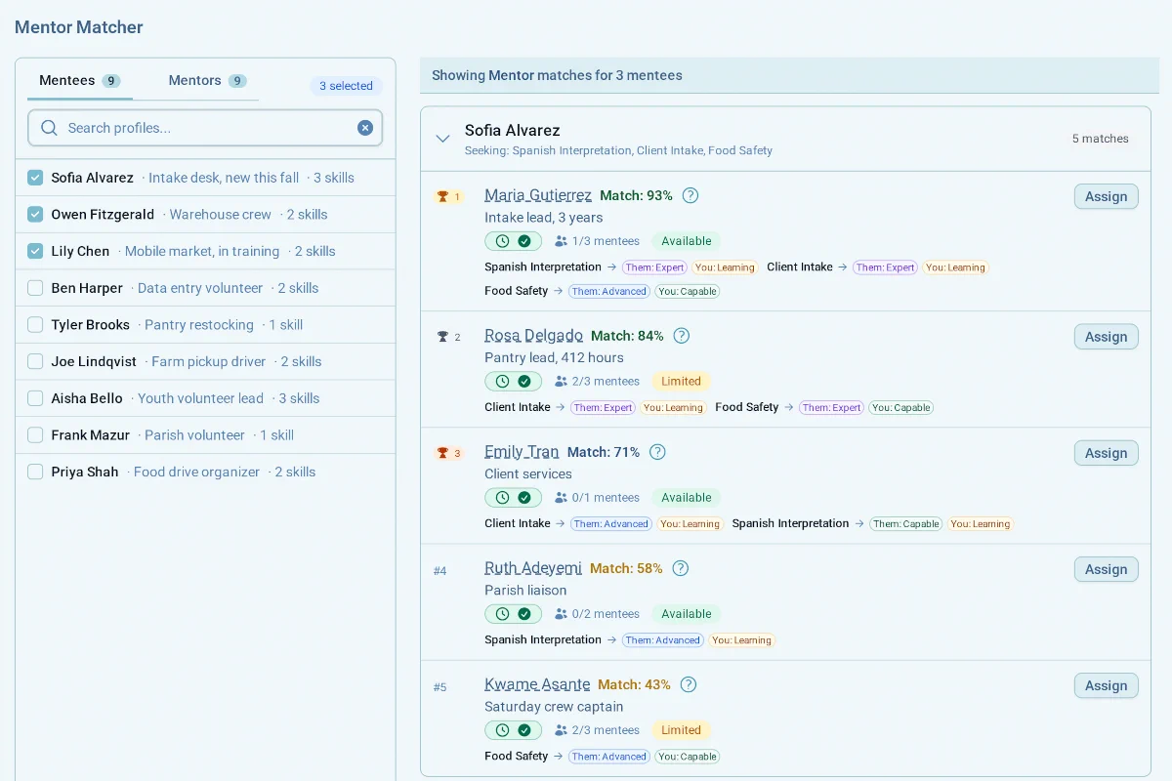Open Emily Tran profile link

click(x=522, y=452)
